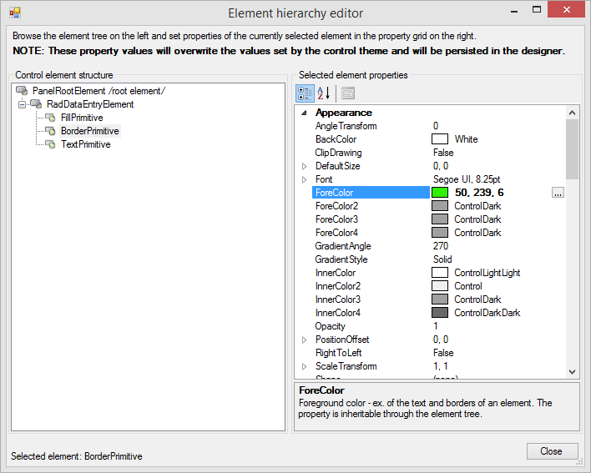The image size is (591, 473).
Task: Click the ScaleTransform value 1, 1
Action: click(x=441, y=366)
